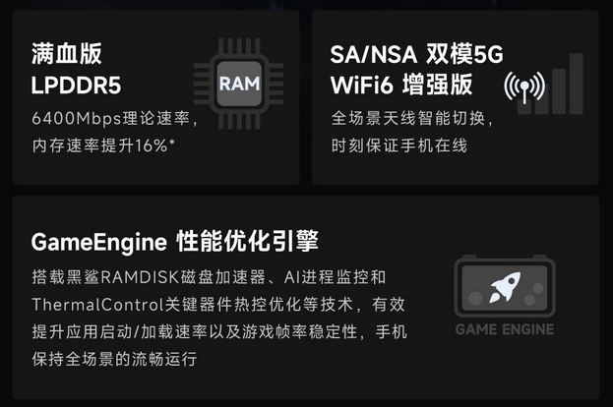Click the GAME ENGINE caption under the icon
The image size is (613, 407).
click(505, 329)
